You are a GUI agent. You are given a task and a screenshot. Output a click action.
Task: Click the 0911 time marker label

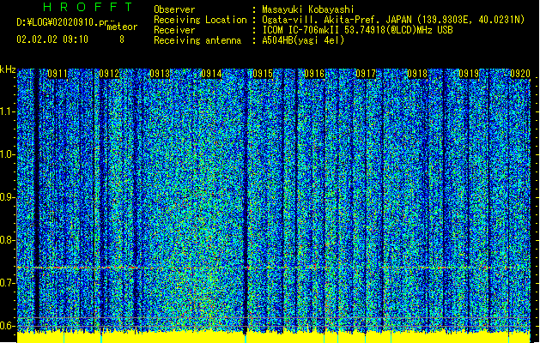coord(58,74)
